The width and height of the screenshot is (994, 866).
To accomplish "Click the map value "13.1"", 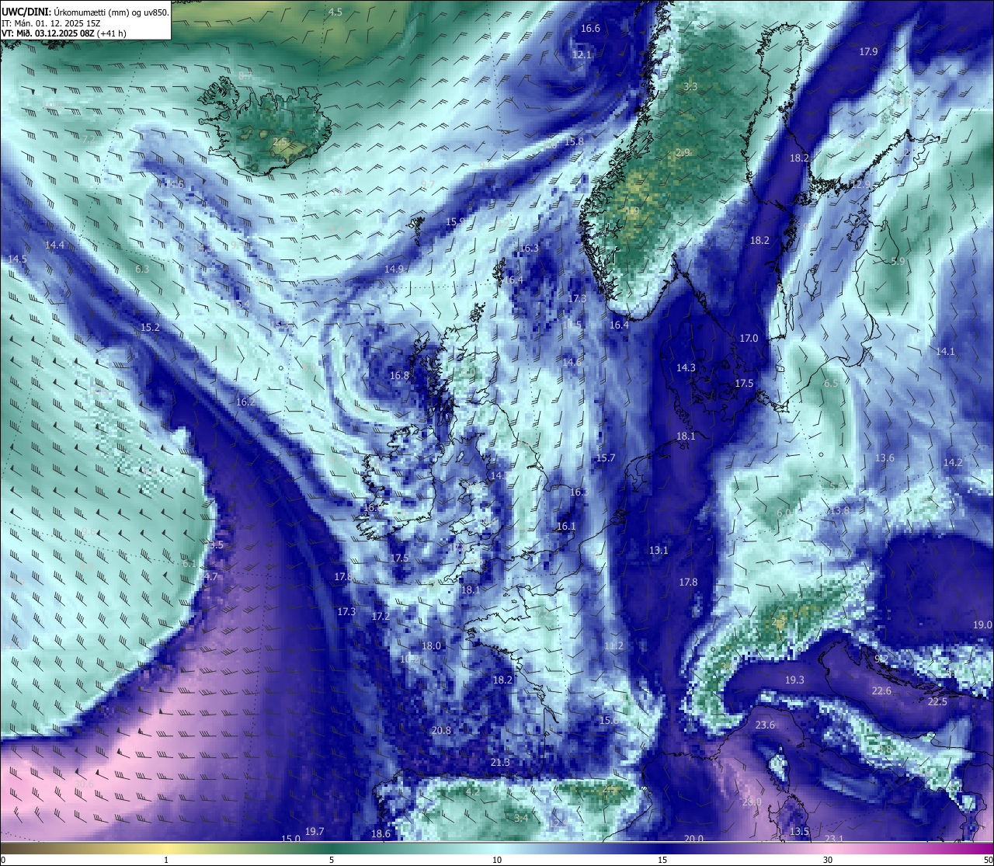I will tap(659, 551).
